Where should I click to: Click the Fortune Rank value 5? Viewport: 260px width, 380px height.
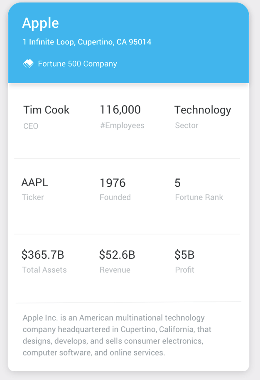point(178,183)
